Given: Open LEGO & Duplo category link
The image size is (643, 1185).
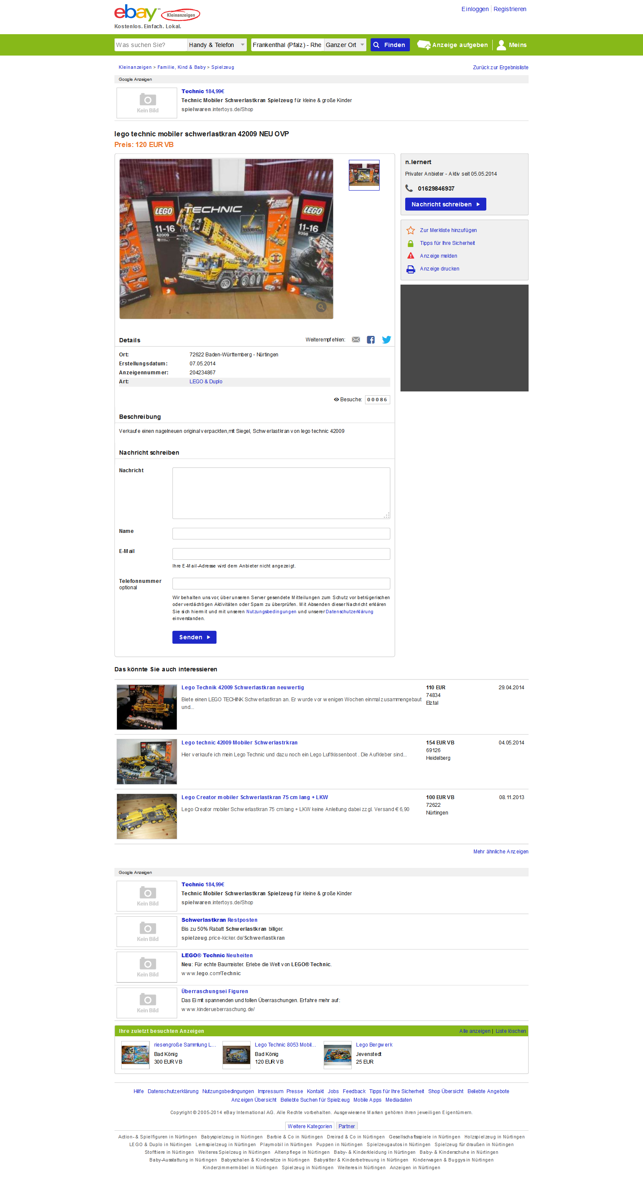Looking at the screenshot, I should point(206,381).
